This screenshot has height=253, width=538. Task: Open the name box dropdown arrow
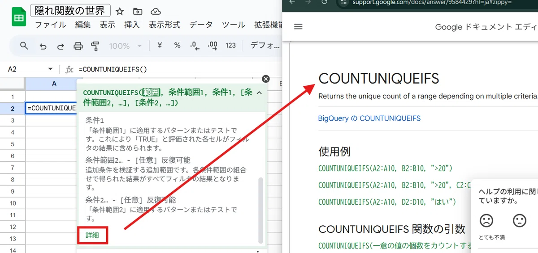pos(50,69)
